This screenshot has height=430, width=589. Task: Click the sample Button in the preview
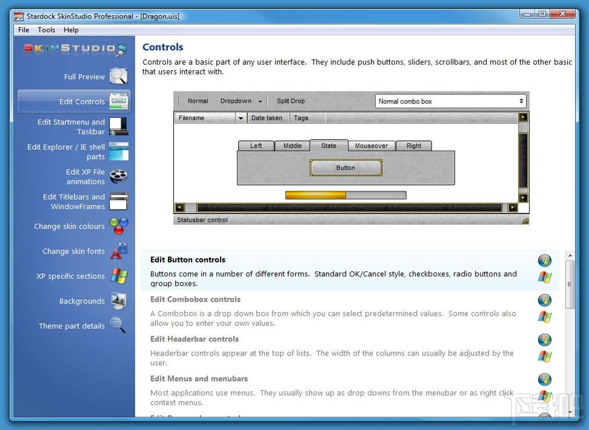tap(345, 168)
